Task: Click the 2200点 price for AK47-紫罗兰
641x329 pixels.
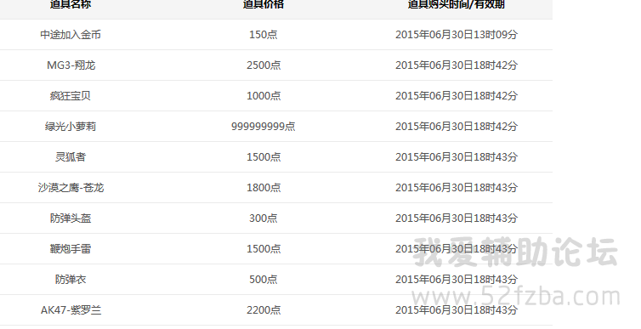Action: click(264, 310)
